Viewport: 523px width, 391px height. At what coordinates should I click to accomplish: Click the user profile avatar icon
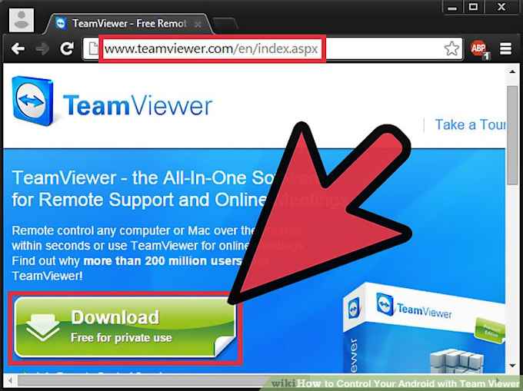(x=22, y=20)
